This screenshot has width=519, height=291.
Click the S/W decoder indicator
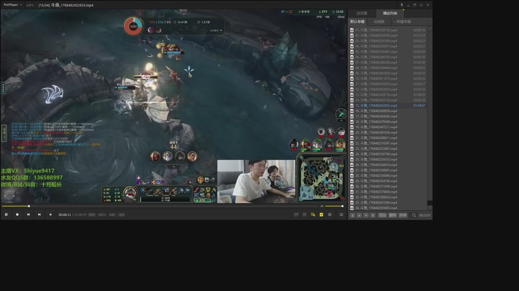91,215
